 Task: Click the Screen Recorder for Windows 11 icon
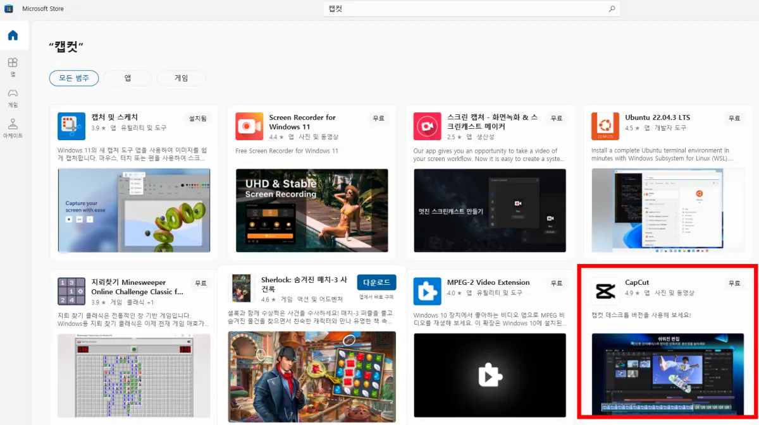tap(249, 126)
